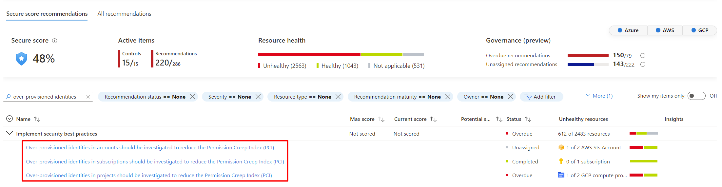This screenshot has height=187, width=722.
Task: Switch to Secure score recommendations tab
Action: point(47,14)
